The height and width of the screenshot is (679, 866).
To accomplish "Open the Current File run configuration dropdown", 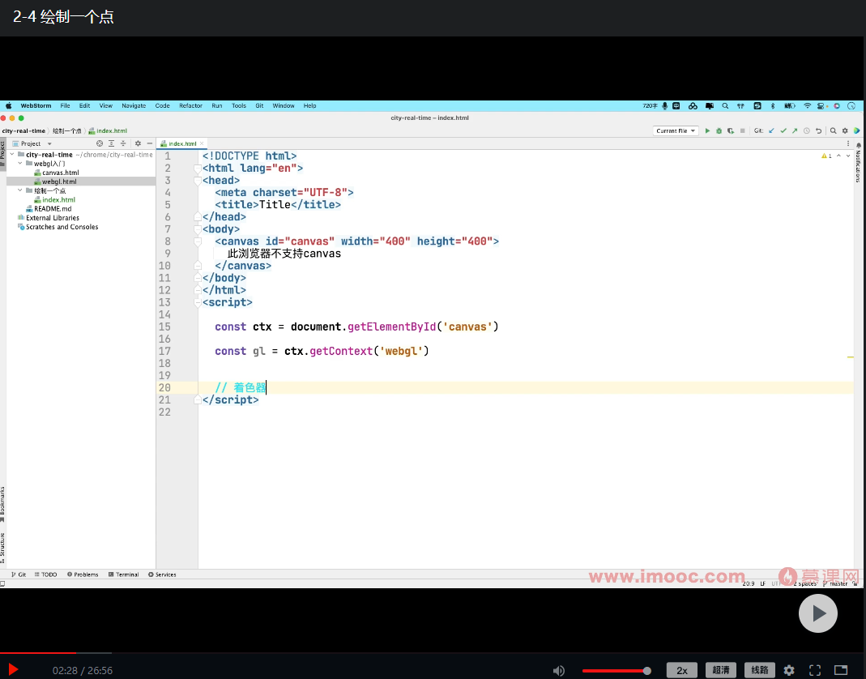I will tap(676, 130).
